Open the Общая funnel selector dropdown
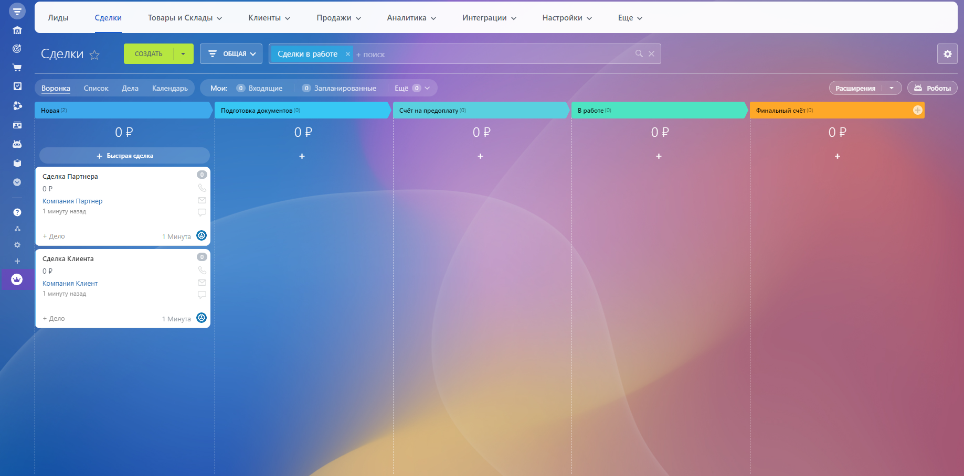This screenshot has height=476, width=964. coord(231,54)
